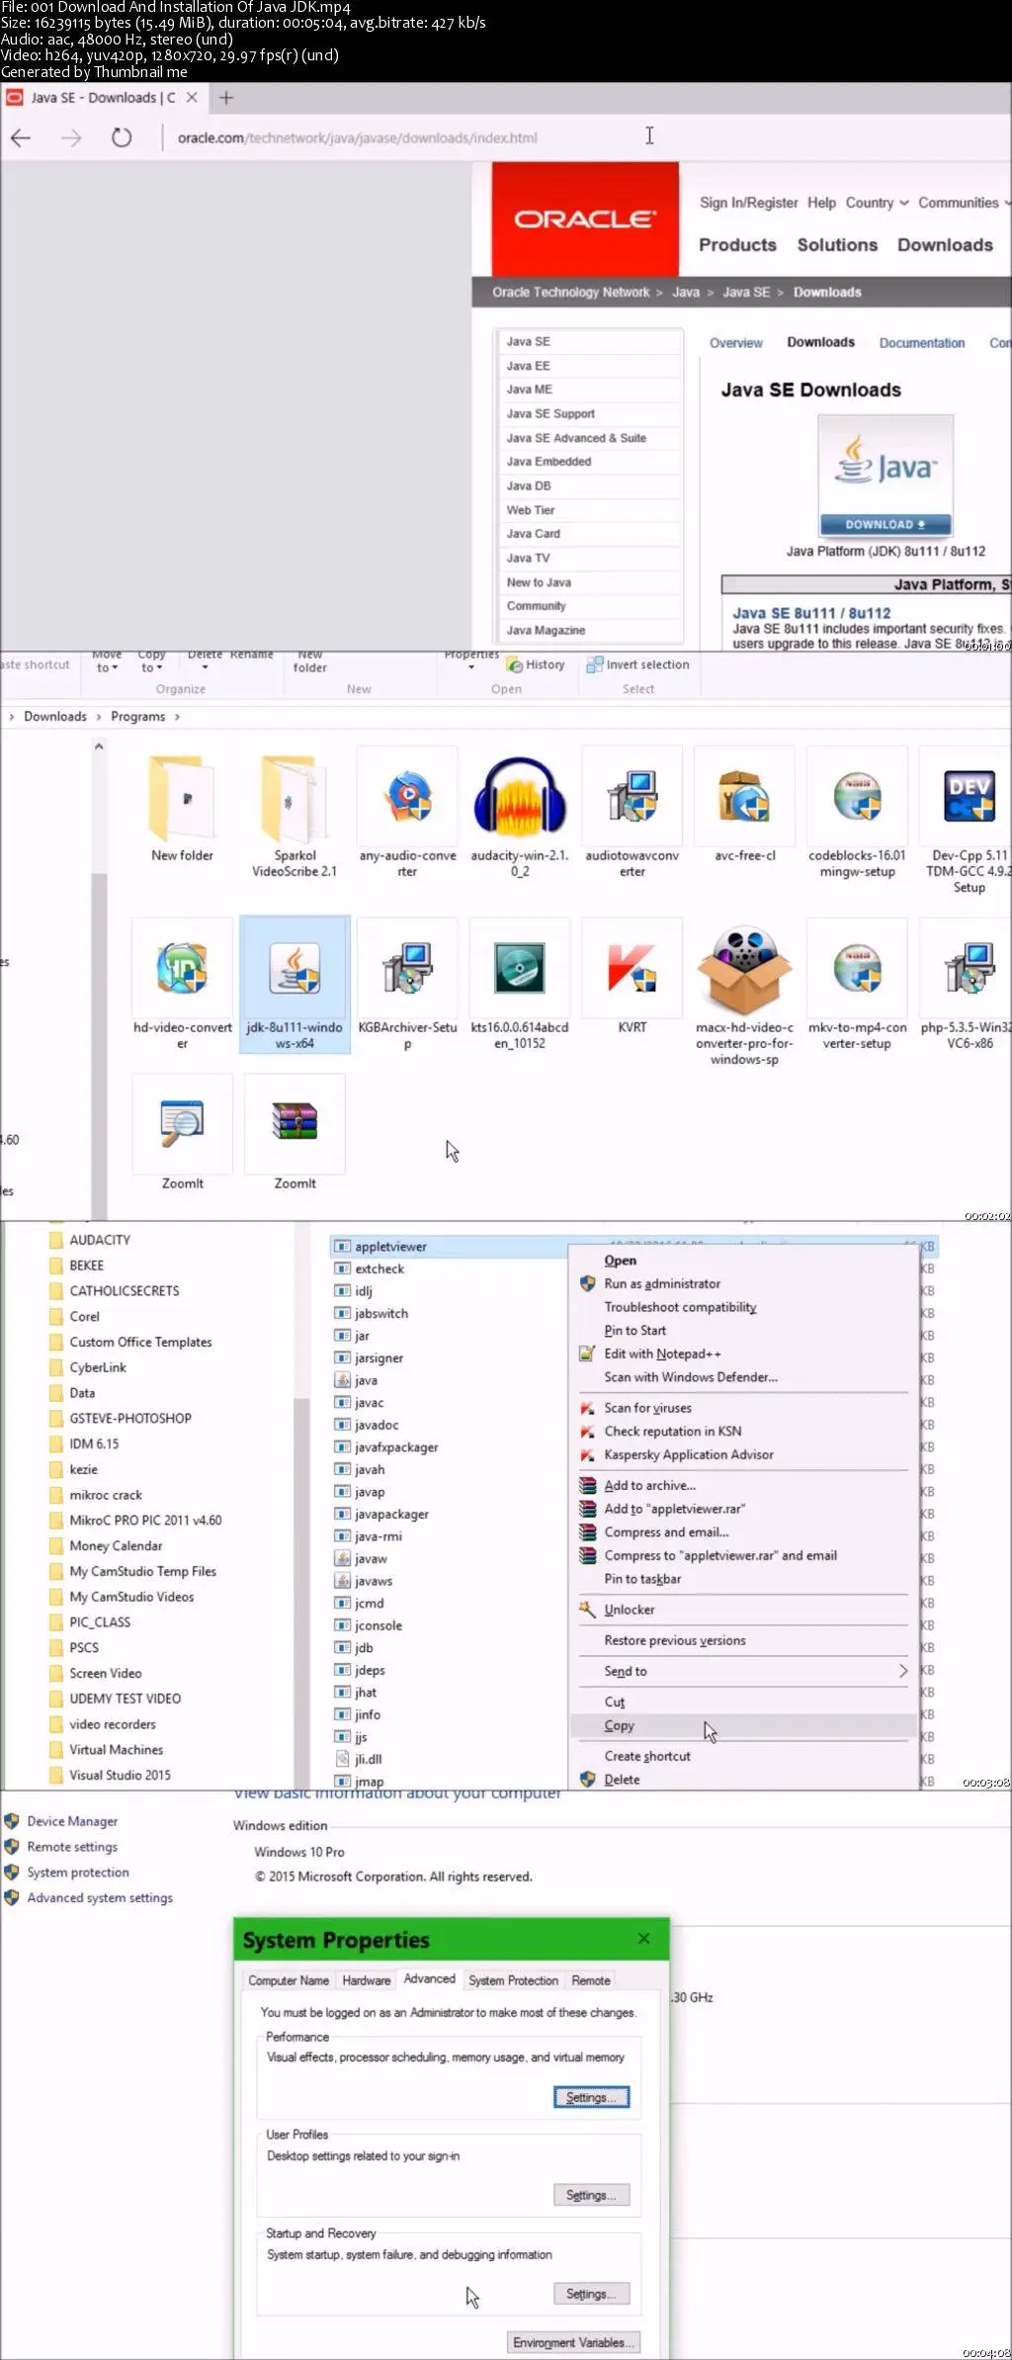Select the jconsole file in the list
This screenshot has height=2360, width=1012.
tap(379, 1625)
